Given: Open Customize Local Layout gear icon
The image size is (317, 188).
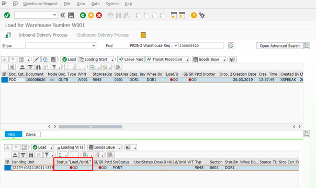Looking at the screenshot, I should [202, 15].
